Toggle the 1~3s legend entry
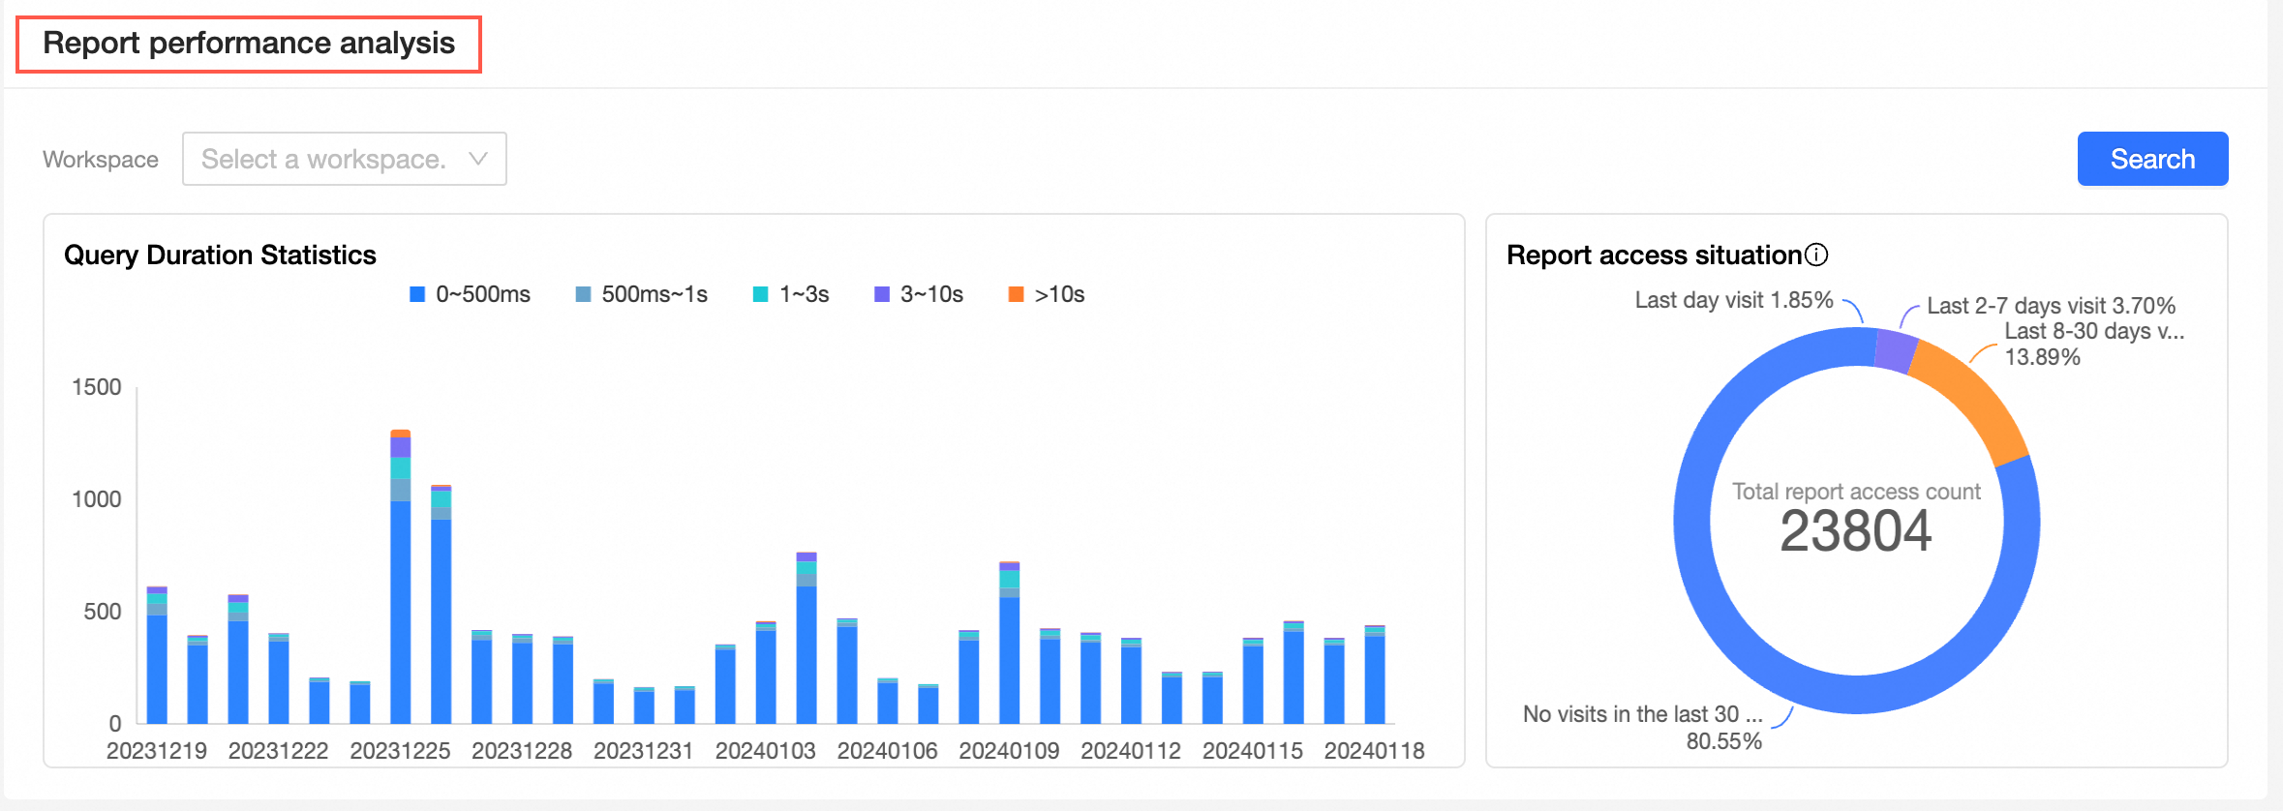Screen dimensions: 2283x811 tap(791, 294)
